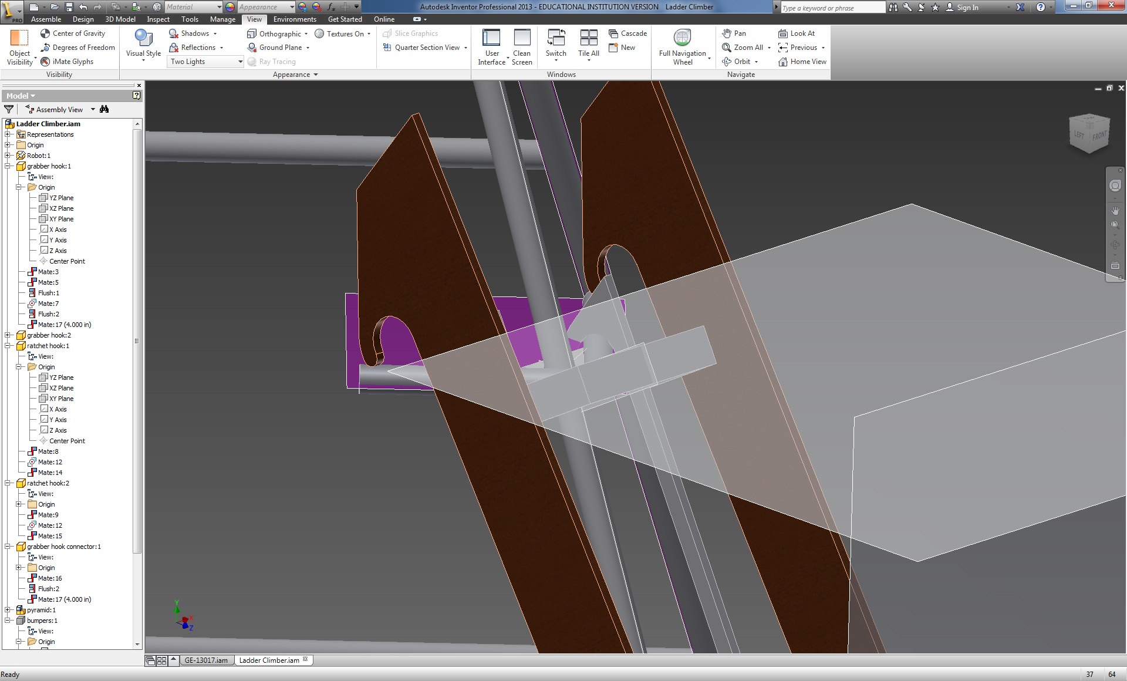This screenshot has width=1127, height=681.
Task: Select the YZ Plane under grabber hook:1
Action: (x=56, y=198)
